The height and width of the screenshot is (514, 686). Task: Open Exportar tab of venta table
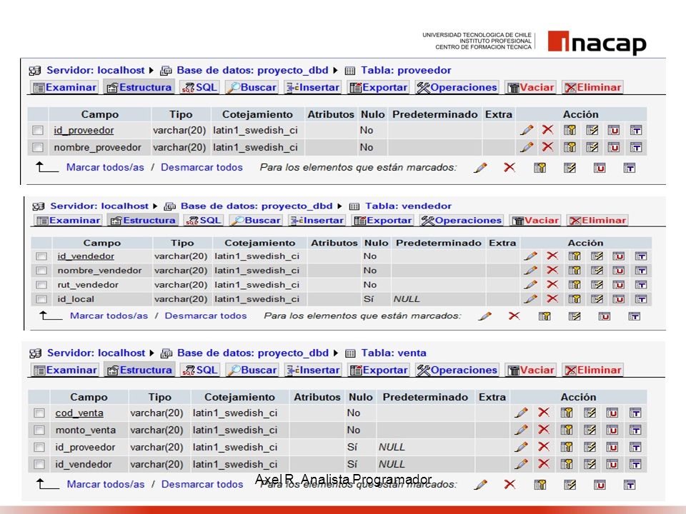tap(379, 371)
